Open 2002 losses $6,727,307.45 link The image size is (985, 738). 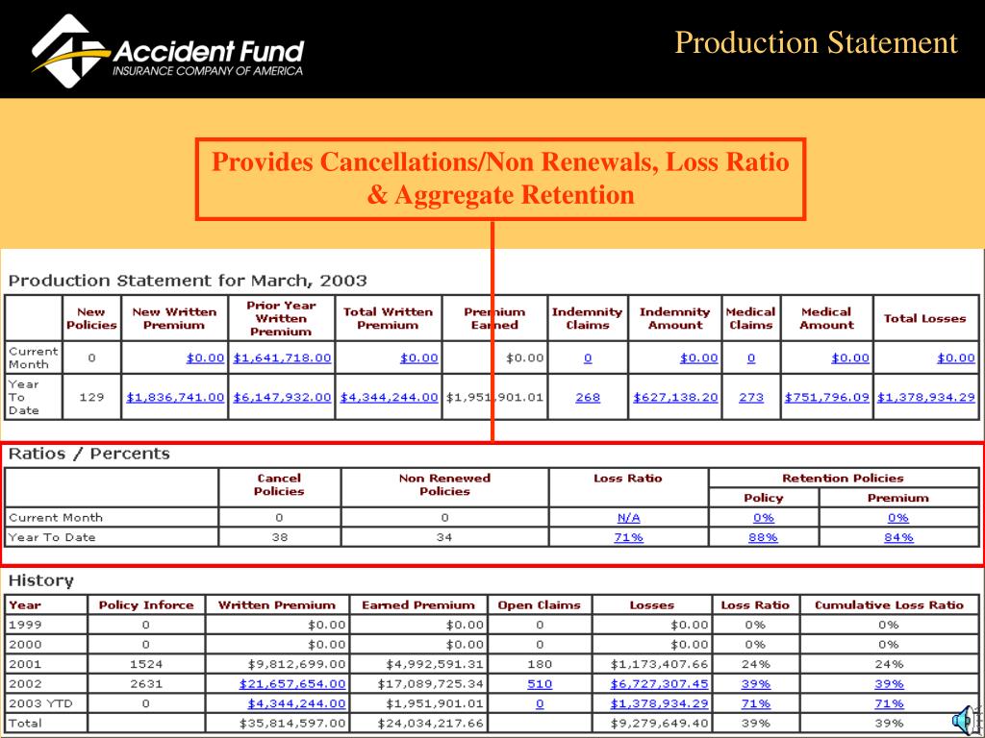(x=659, y=683)
